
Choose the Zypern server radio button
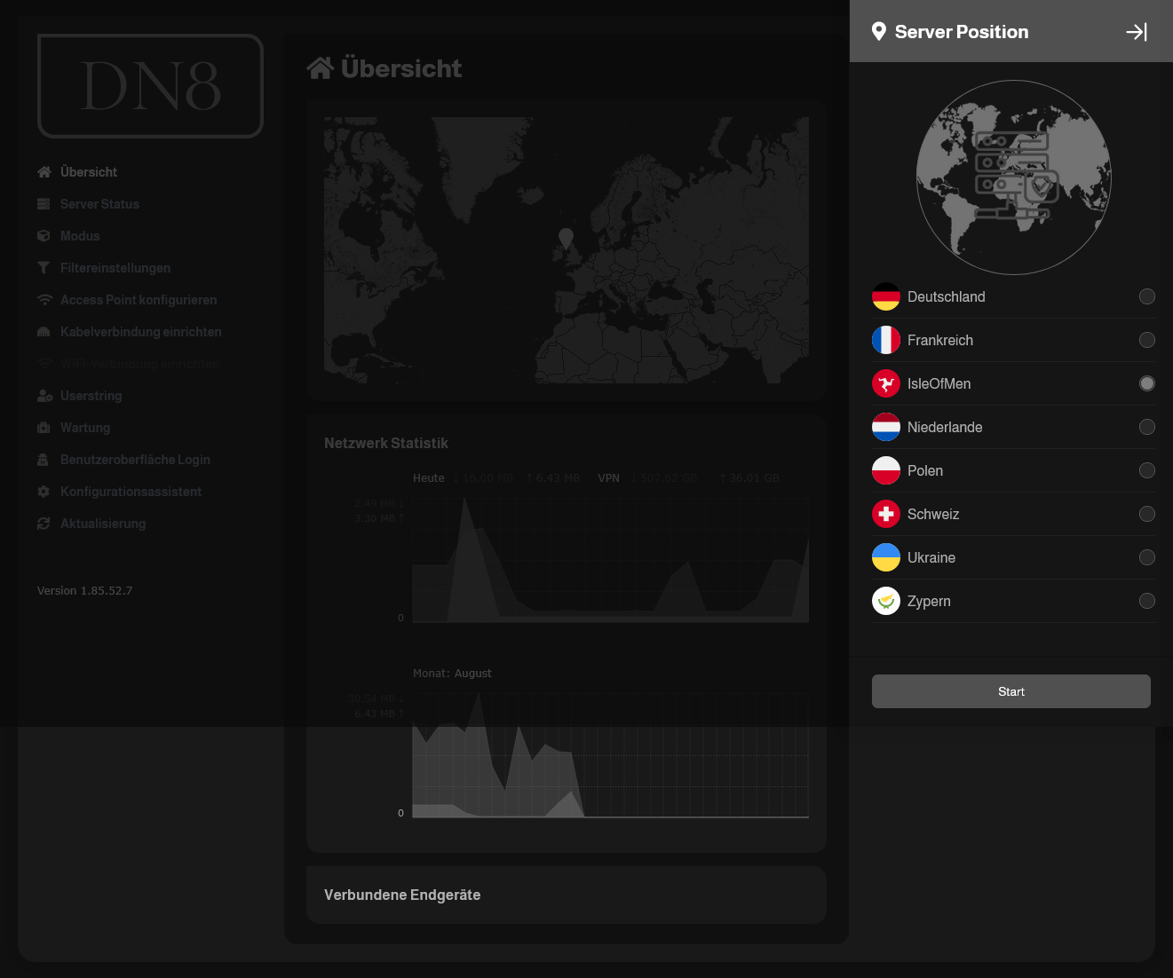click(x=1146, y=601)
